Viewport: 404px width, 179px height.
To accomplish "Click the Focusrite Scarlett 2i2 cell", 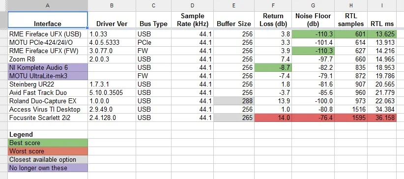I will (x=48, y=118).
